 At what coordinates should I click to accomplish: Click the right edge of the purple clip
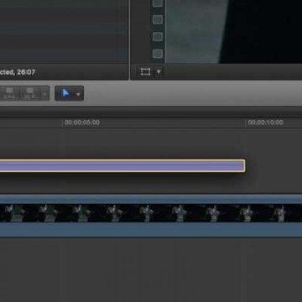pos(245,166)
